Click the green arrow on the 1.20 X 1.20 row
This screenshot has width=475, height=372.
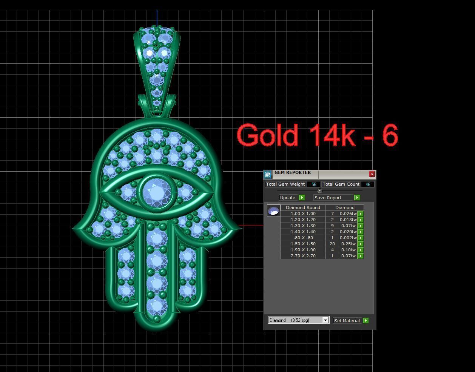[x=361, y=220]
